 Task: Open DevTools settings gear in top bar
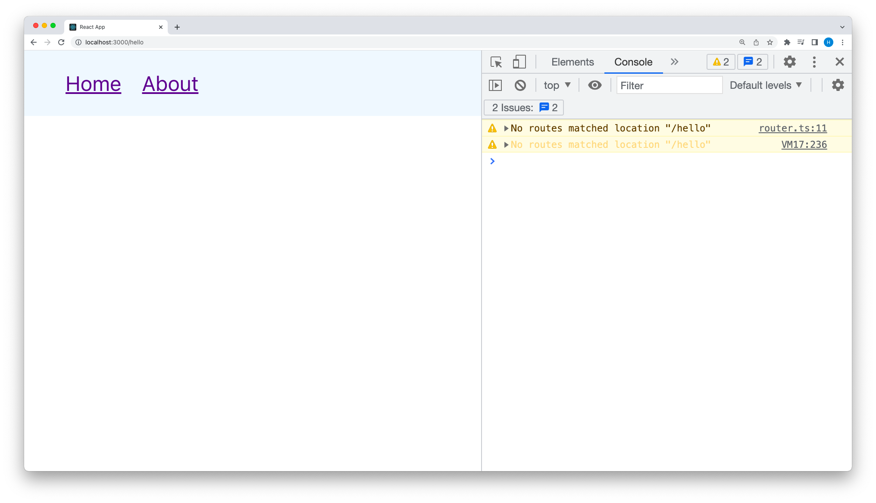789,62
